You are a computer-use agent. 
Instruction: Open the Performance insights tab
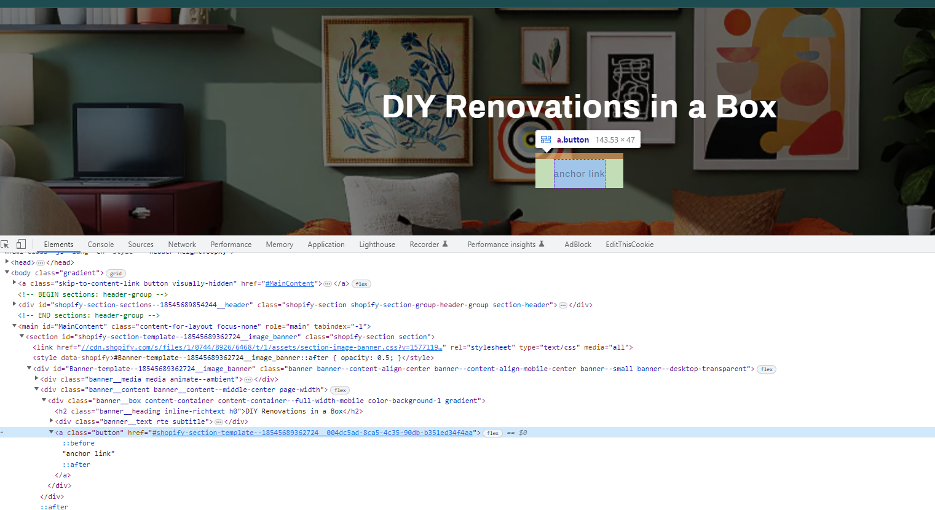505,245
